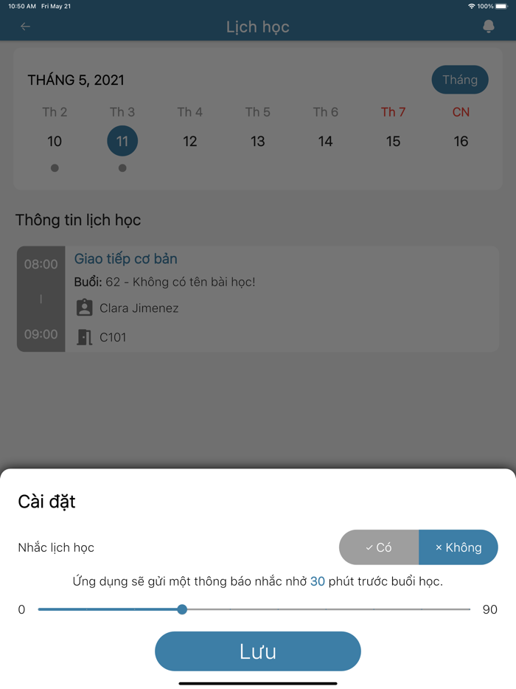Click the classroom door icon

(85, 337)
